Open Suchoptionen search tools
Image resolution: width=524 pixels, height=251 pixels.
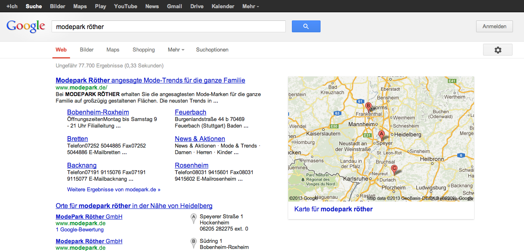pyautogui.click(x=212, y=50)
